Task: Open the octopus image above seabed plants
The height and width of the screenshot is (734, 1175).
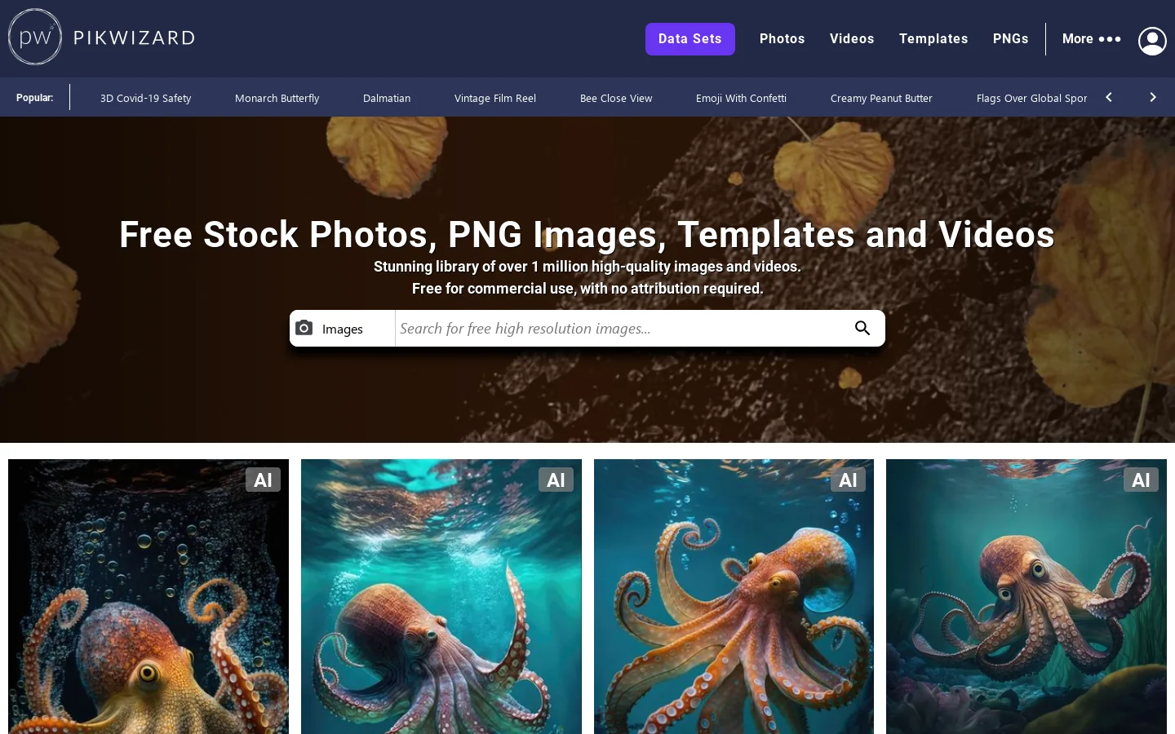Action: click(1026, 596)
